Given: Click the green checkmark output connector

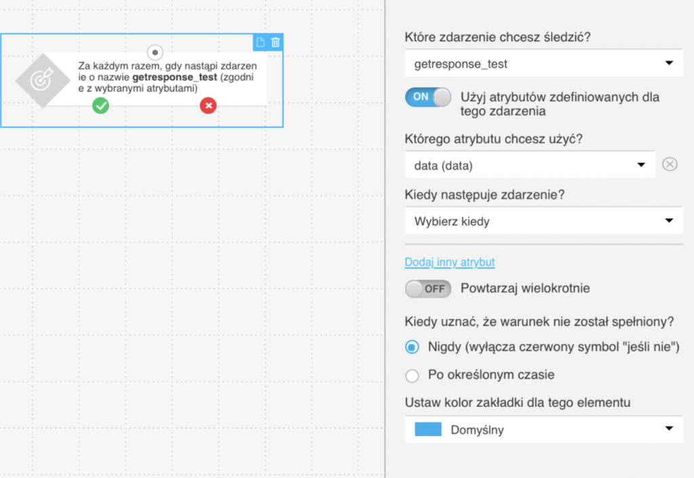Looking at the screenshot, I should point(100,106).
